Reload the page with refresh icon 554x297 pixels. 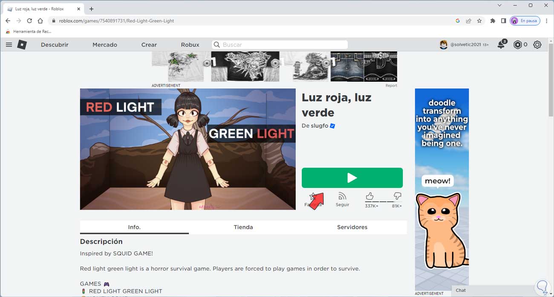point(29,20)
